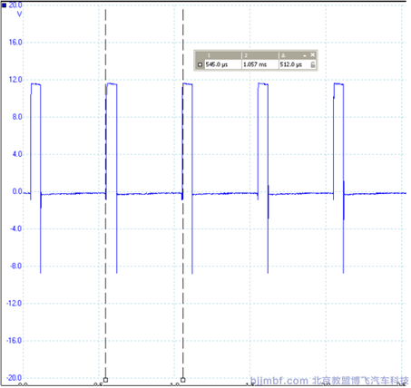Viewport: 411px width, 388px height.
Task: Click the 20.0 V top axis label
Action: pos(15,5)
